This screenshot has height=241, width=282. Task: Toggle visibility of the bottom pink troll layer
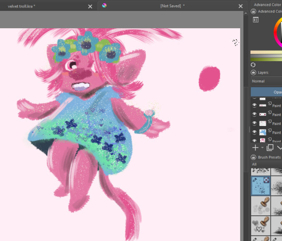tap(254, 141)
